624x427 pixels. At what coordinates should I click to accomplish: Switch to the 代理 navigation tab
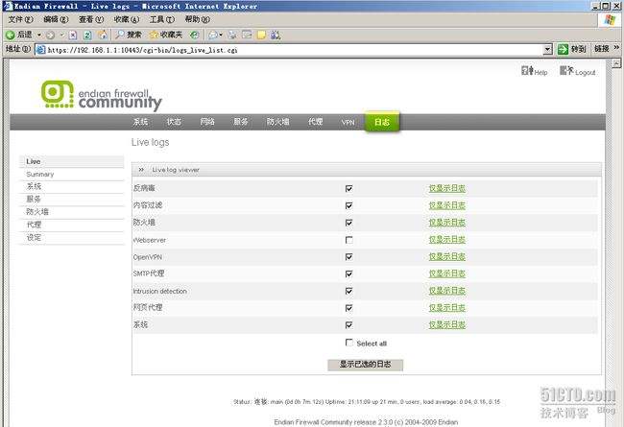click(x=315, y=122)
